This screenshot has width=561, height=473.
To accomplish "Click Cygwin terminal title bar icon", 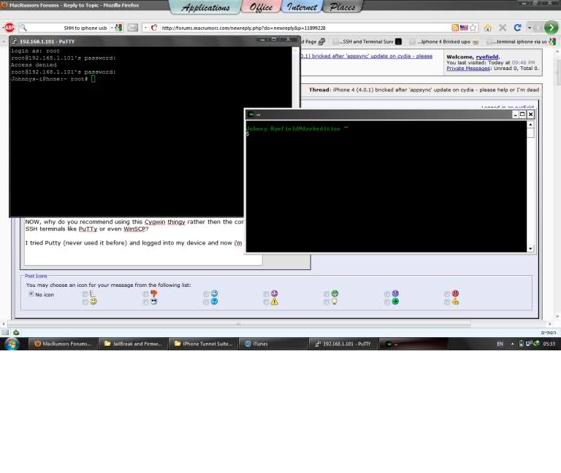I will coord(251,115).
